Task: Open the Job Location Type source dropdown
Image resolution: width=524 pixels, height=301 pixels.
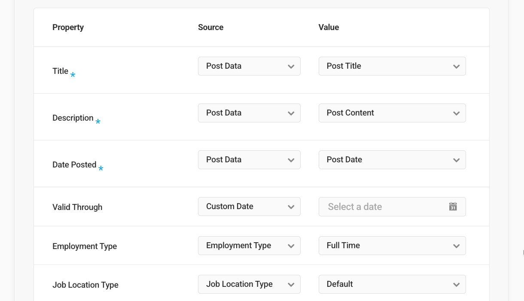Action: (249, 284)
